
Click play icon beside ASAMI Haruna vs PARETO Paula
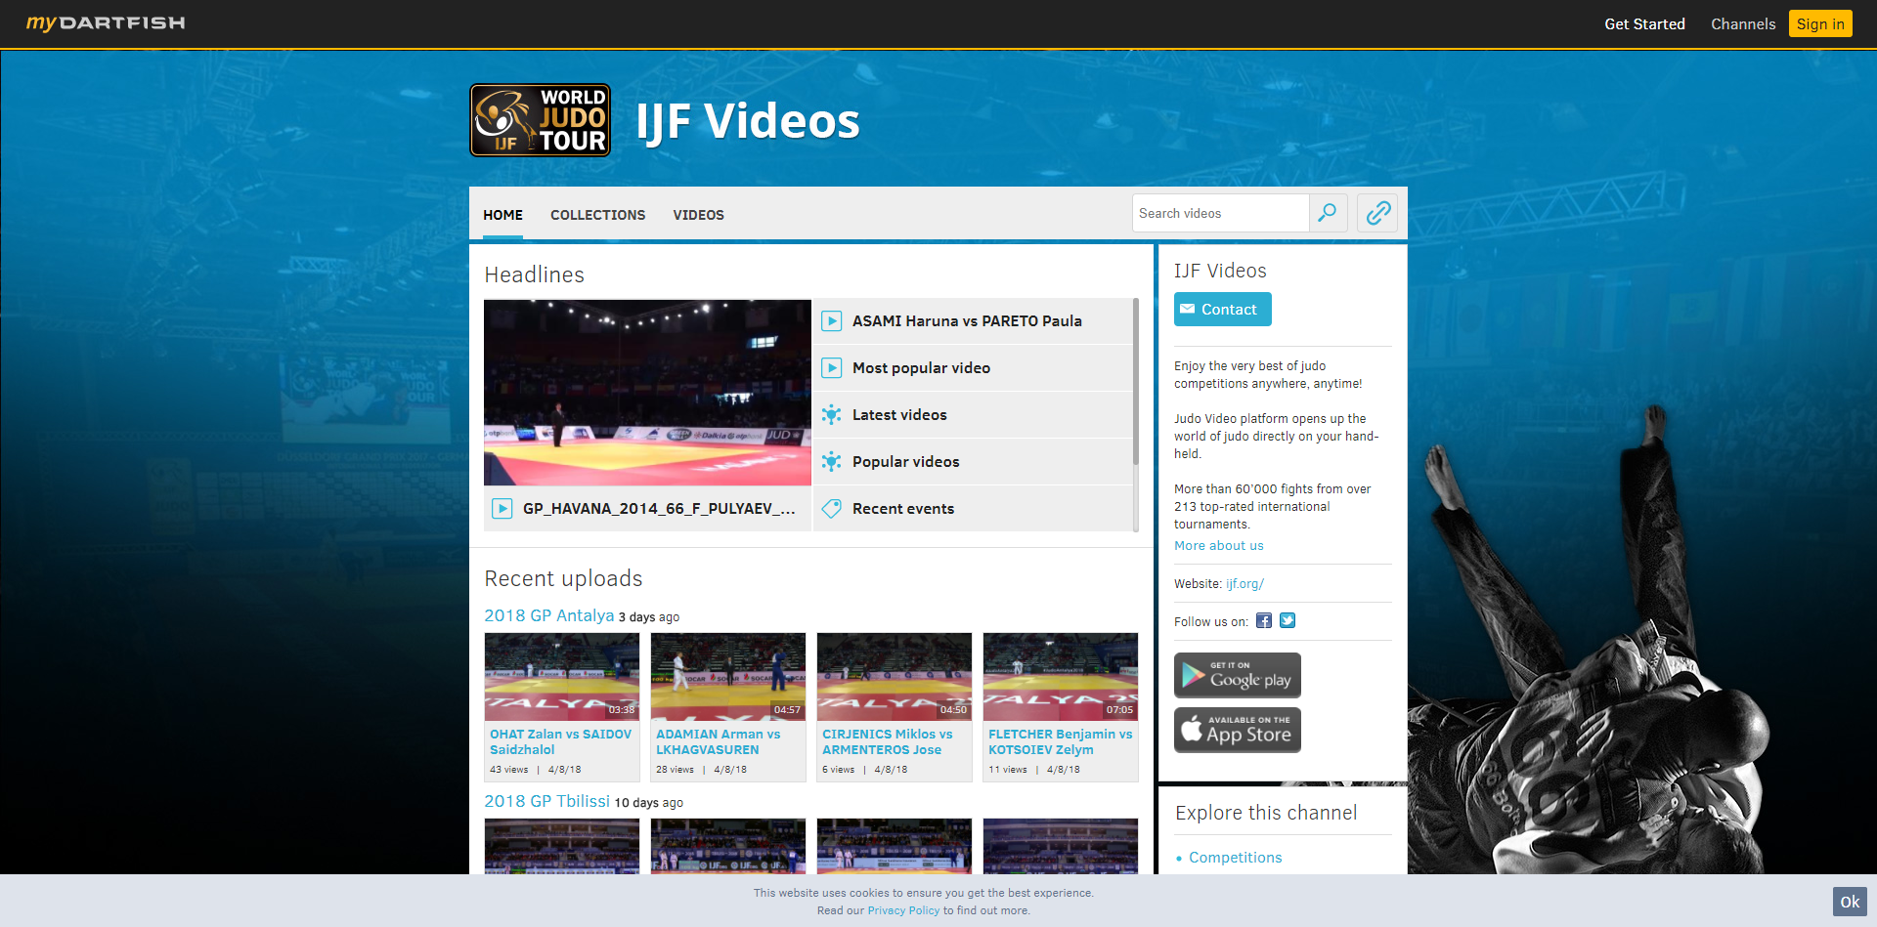[x=832, y=321]
